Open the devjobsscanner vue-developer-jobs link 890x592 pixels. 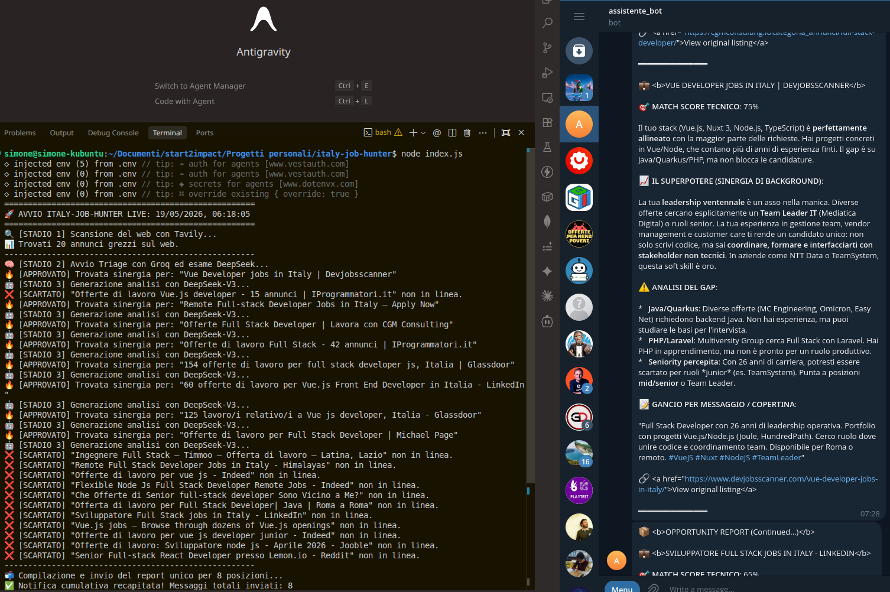(758, 484)
